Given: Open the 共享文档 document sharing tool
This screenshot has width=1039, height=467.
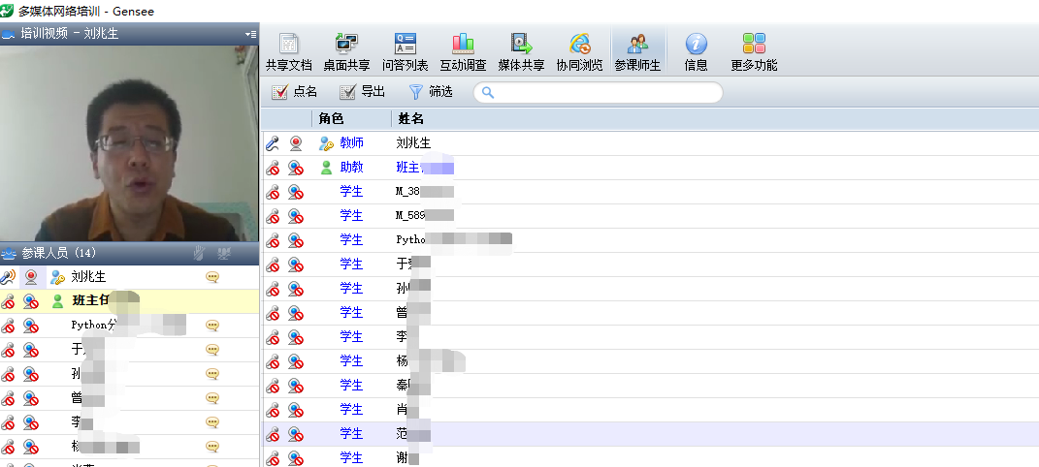Looking at the screenshot, I should (288, 51).
